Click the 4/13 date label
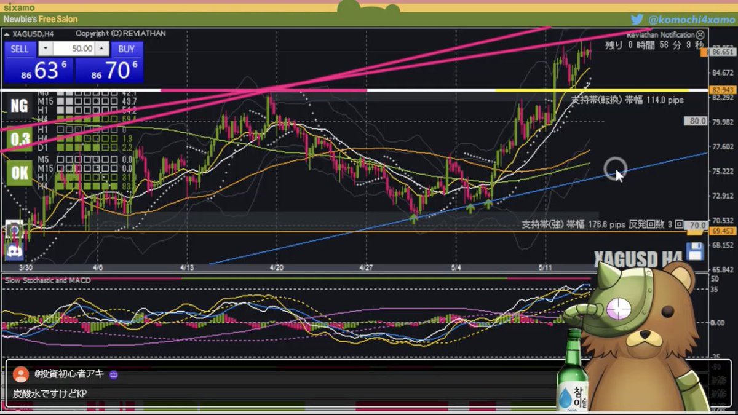738x415 pixels. (188, 268)
